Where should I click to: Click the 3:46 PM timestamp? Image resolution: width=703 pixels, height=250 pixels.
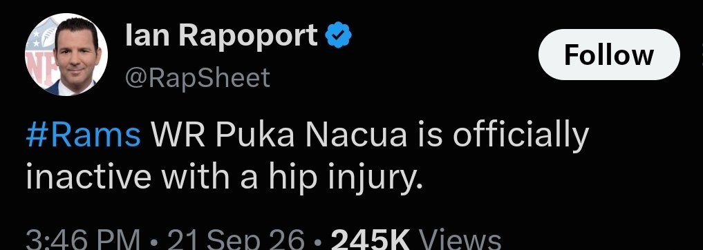point(84,240)
